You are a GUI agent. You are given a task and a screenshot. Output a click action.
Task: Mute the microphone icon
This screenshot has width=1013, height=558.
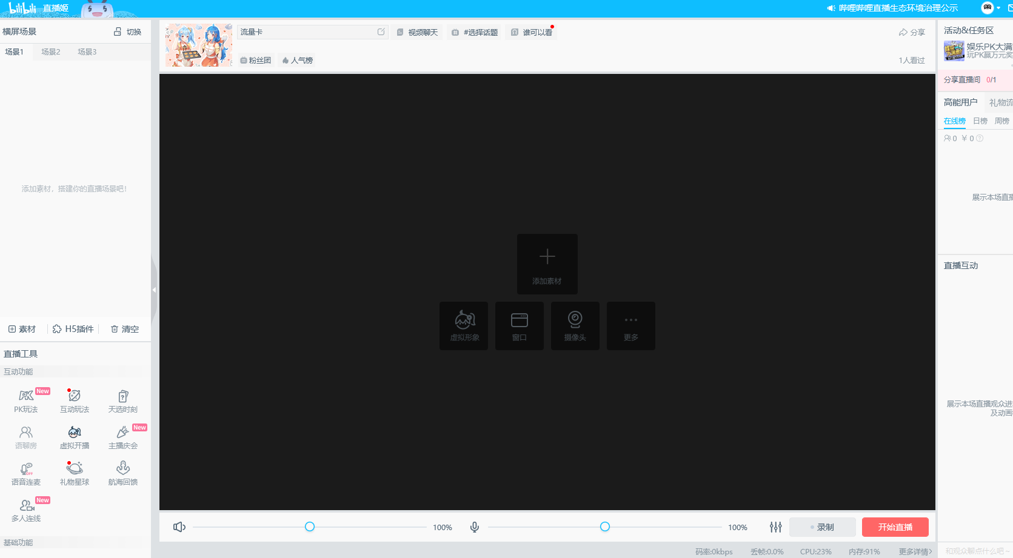coord(475,527)
